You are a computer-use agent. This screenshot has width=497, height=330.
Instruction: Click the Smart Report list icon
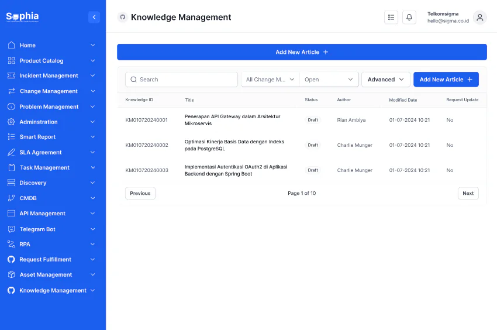click(x=12, y=137)
